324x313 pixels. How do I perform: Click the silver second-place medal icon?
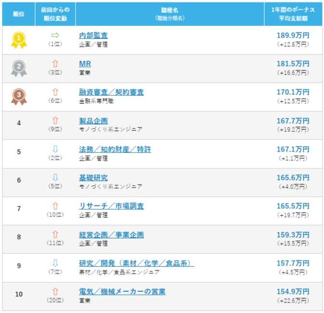pyautogui.click(x=19, y=68)
